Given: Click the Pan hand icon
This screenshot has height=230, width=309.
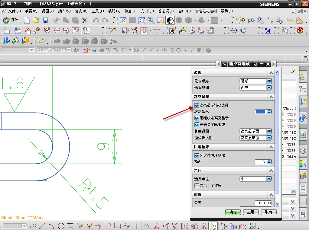Looking at the screenshot, I should [x=161, y=20].
